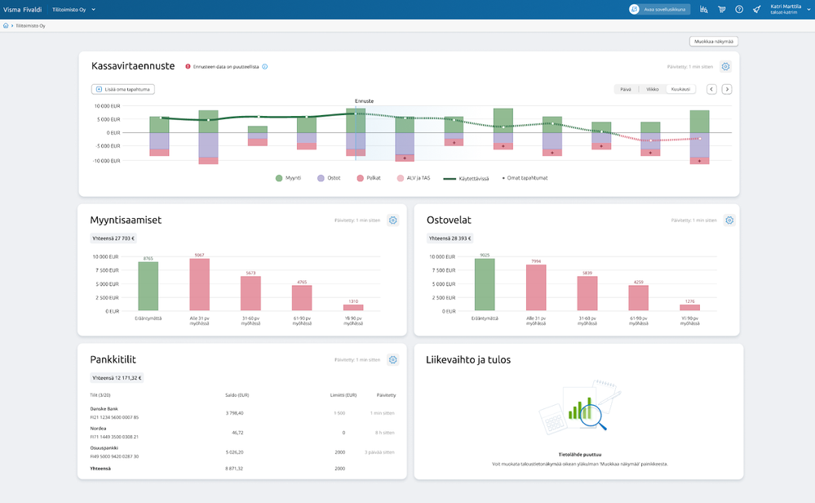Click the Erääntymättä green bar in Myyntisaamiset
815x503 pixels.
pos(148,286)
